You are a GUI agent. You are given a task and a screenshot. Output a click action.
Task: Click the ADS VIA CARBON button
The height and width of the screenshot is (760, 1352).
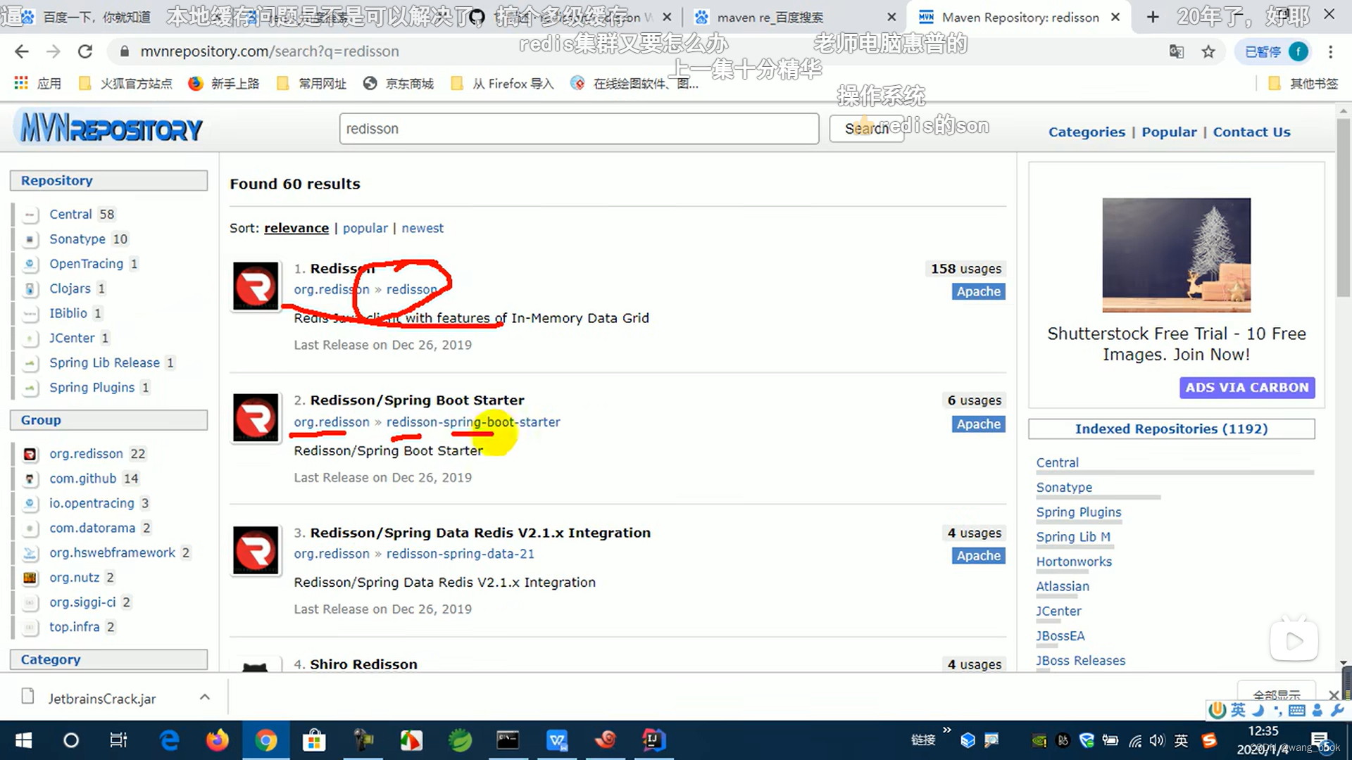(1246, 387)
